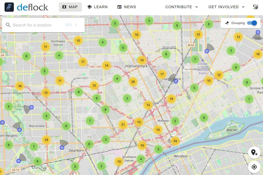
Task: Click the camera marker near Dearborn
Action: click(62, 148)
